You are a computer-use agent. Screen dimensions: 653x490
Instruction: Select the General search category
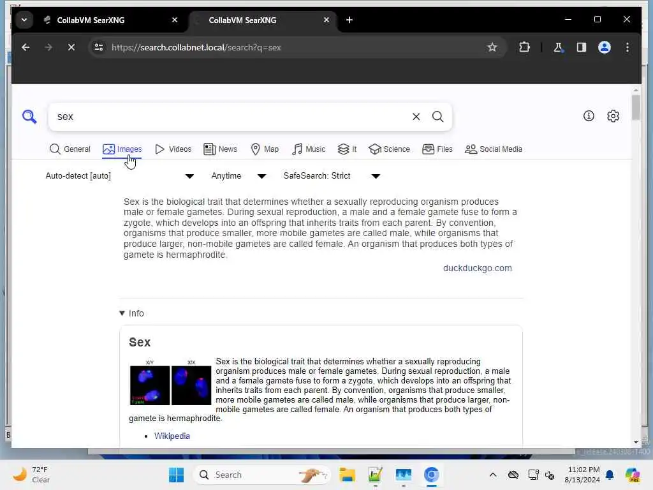coord(70,149)
